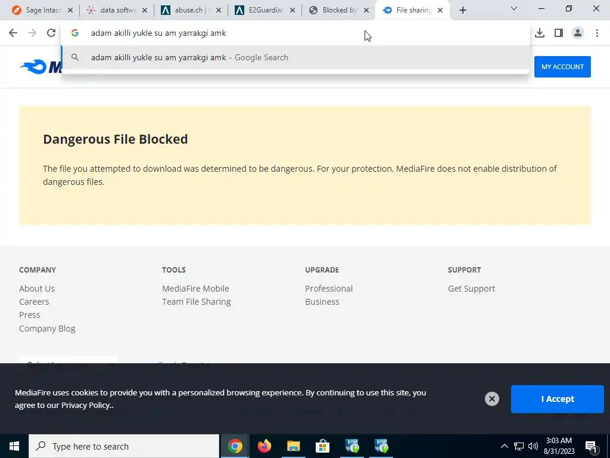Open the Privacy Policy link in banner

(x=86, y=405)
